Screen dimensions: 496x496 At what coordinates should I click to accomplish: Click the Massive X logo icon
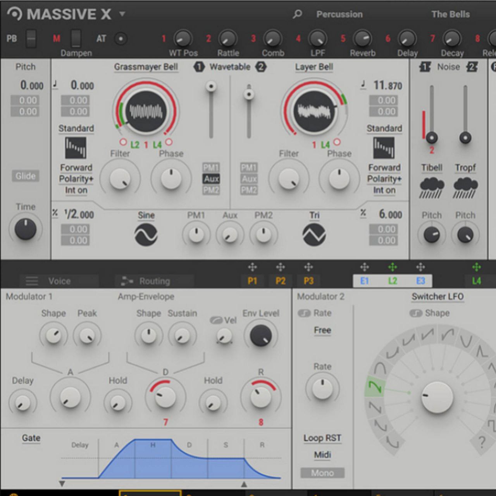[x=14, y=14]
